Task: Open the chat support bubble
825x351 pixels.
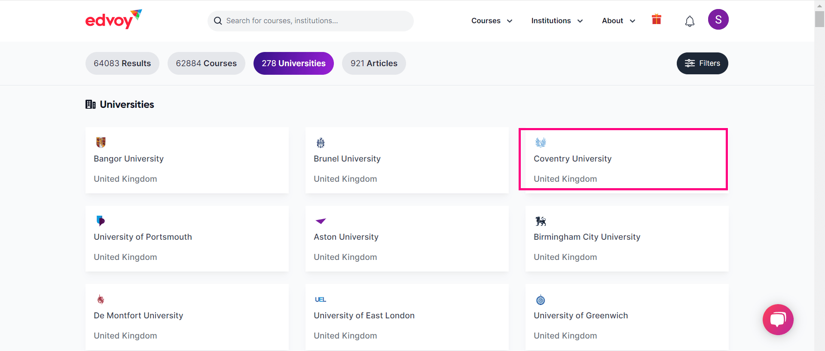Action: click(778, 320)
